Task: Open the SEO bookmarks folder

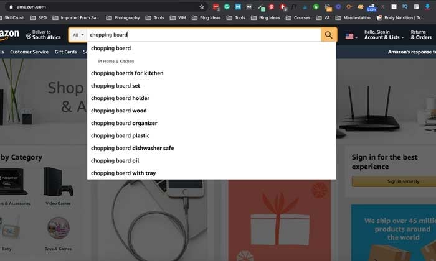Action: click(39, 18)
